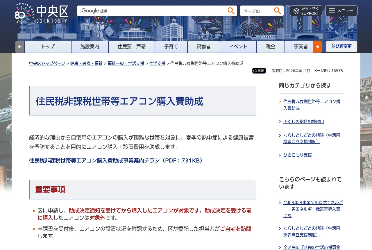This screenshot has width=372, height=250.
Task: Click the 印刷 print button
Action: pos(259,71)
